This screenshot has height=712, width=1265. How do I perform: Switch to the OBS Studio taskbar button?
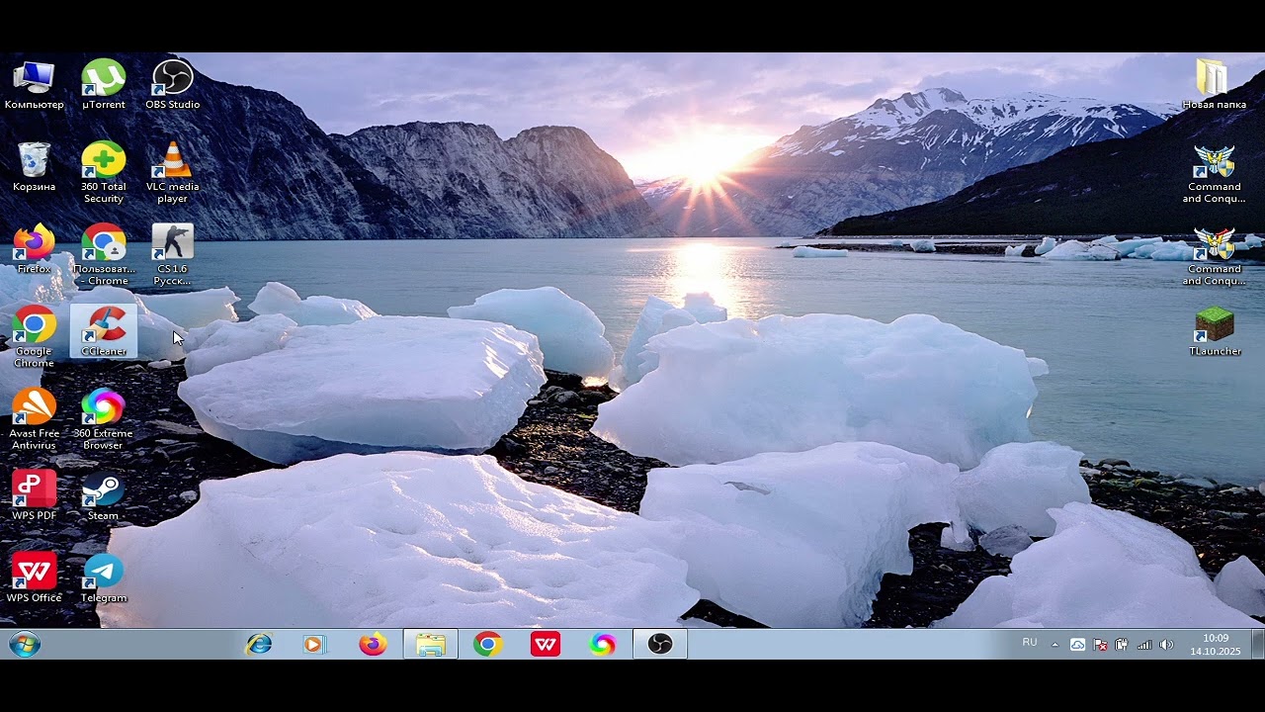click(x=660, y=645)
